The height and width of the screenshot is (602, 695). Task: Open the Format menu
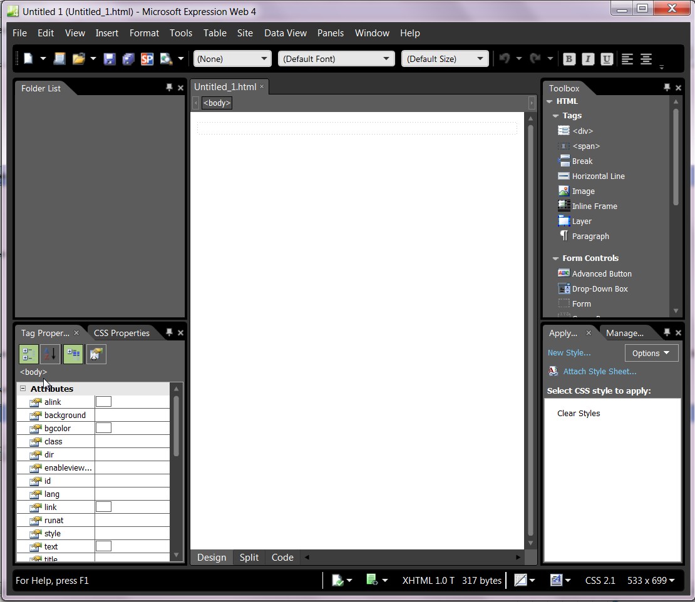point(144,33)
